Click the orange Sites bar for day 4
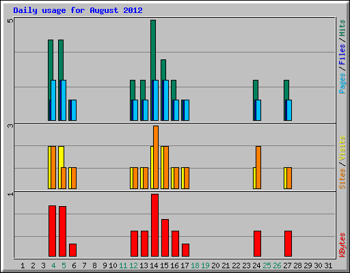Viewport: 350px width, 273px height. coord(53,167)
